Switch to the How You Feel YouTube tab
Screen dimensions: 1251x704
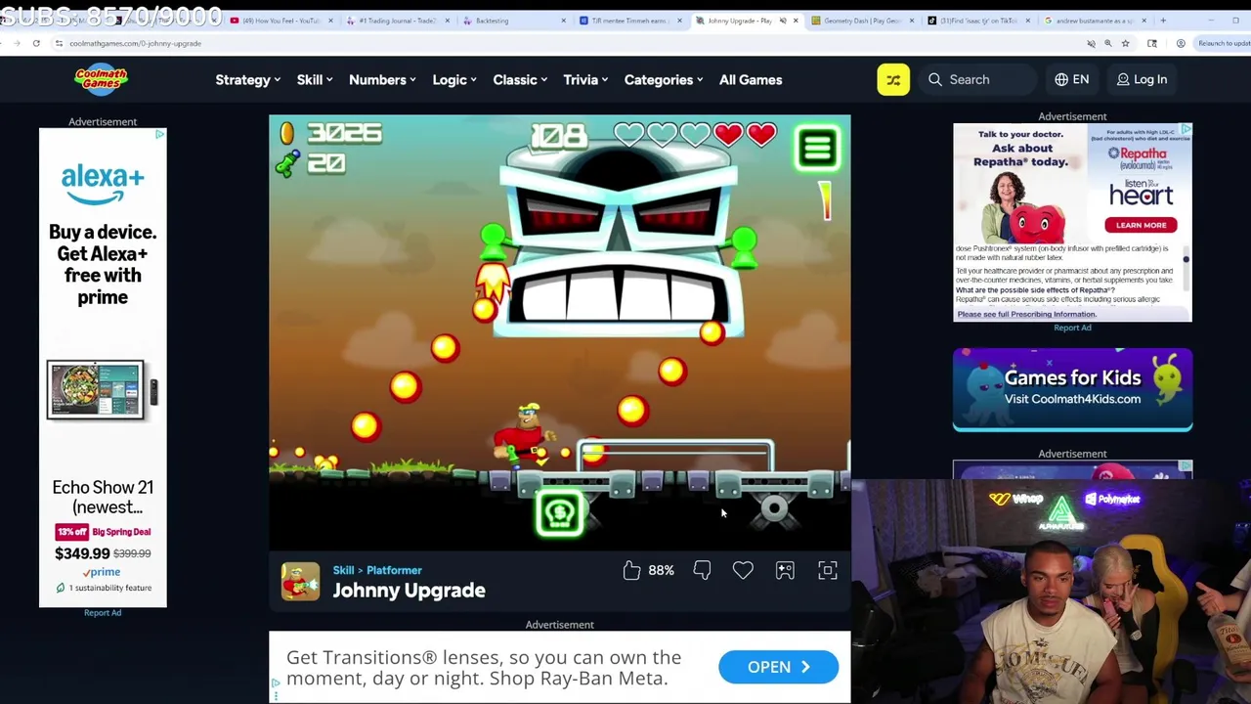click(x=281, y=21)
